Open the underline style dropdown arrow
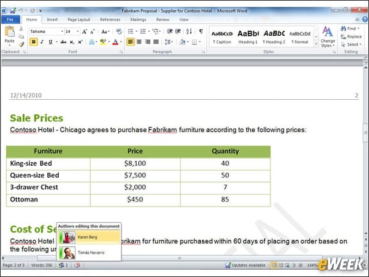 point(57,42)
